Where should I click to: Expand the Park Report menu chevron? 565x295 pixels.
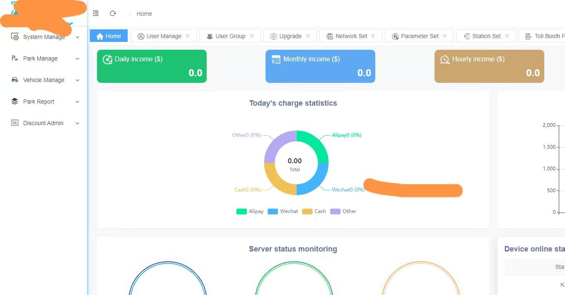click(x=77, y=102)
